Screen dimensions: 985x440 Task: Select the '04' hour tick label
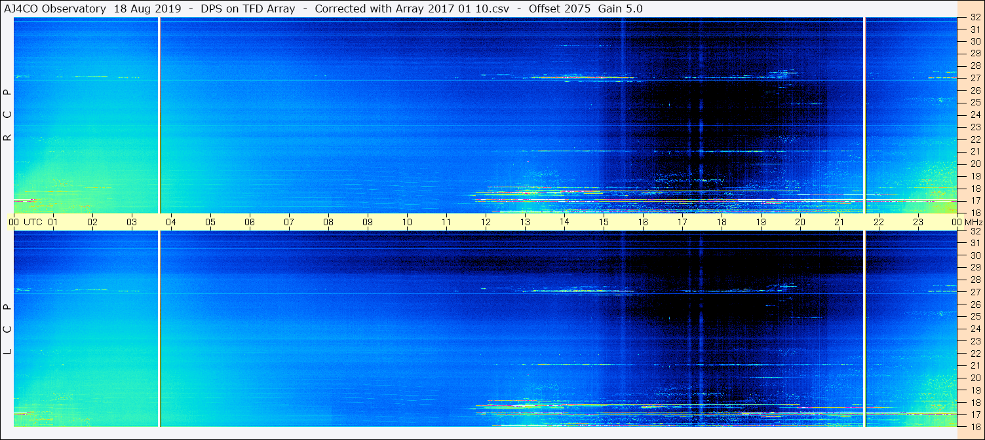click(171, 222)
